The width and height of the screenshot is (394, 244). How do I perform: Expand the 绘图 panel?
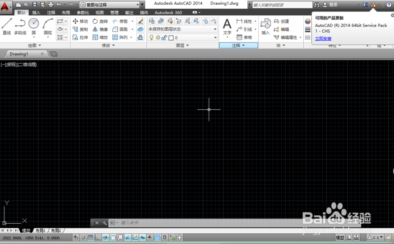click(34, 45)
